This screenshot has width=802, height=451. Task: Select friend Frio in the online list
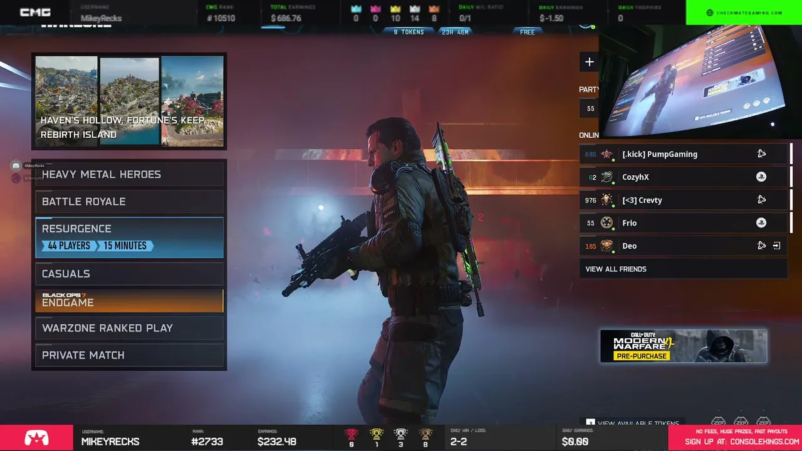click(683, 223)
